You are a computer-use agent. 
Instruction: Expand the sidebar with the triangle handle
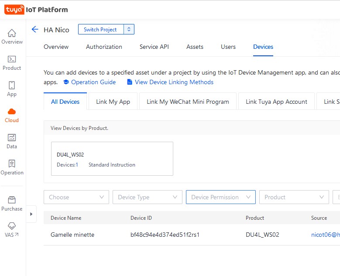[31, 214]
